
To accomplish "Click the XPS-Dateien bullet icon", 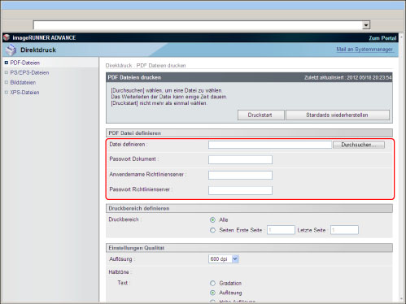I will click(7, 93).
